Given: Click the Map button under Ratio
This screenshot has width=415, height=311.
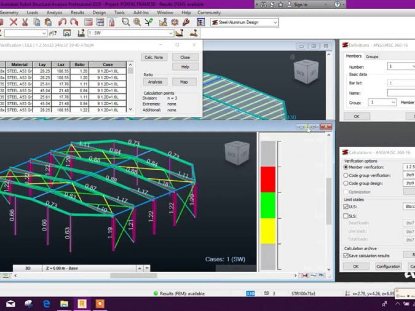Looking at the screenshot, I should [184, 82].
